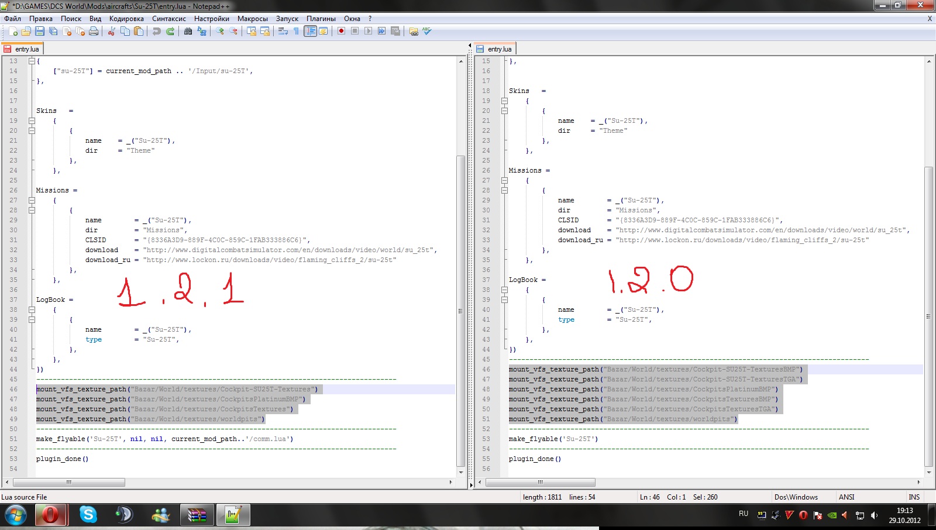Toggle word wrap toolbar button
Image resolution: width=936 pixels, height=530 pixels.
click(283, 32)
